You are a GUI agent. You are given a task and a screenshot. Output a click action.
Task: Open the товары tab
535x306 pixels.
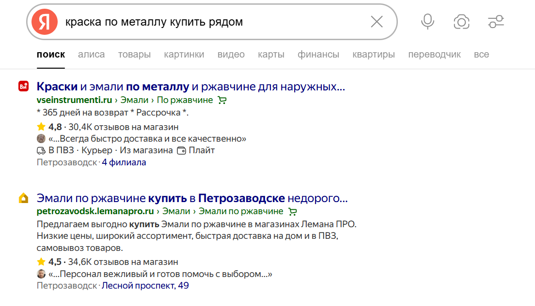[134, 55]
